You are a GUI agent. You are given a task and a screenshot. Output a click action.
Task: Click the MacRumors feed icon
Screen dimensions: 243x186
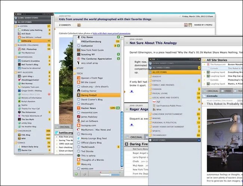(79, 130)
